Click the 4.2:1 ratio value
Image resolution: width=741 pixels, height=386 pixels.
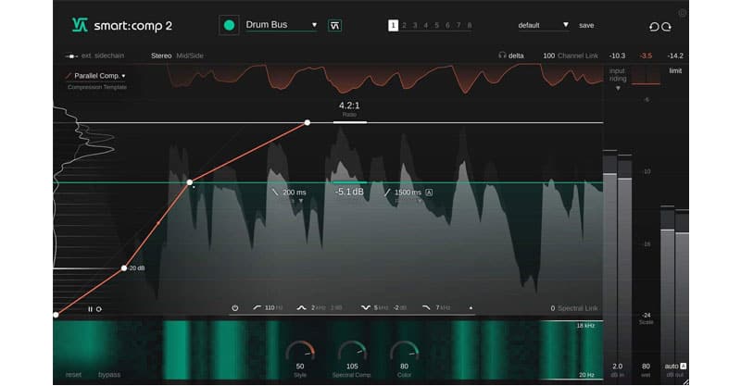pos(349,106)
